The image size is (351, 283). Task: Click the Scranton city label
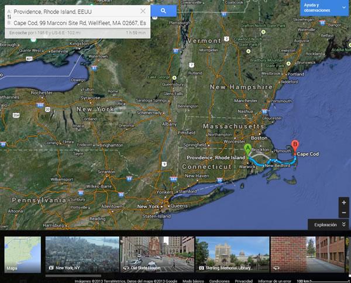(x=106, y=172)
